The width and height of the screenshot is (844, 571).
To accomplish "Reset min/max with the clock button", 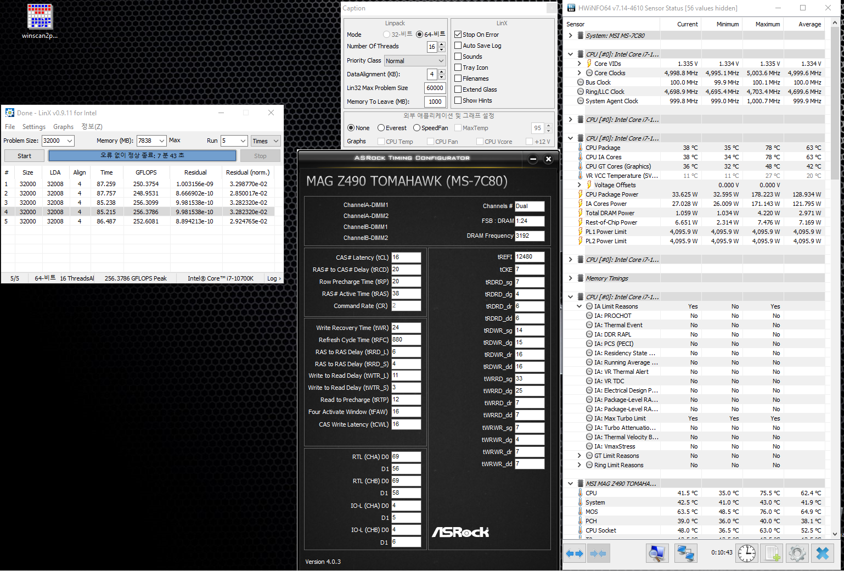I will (x=747, y=553).
